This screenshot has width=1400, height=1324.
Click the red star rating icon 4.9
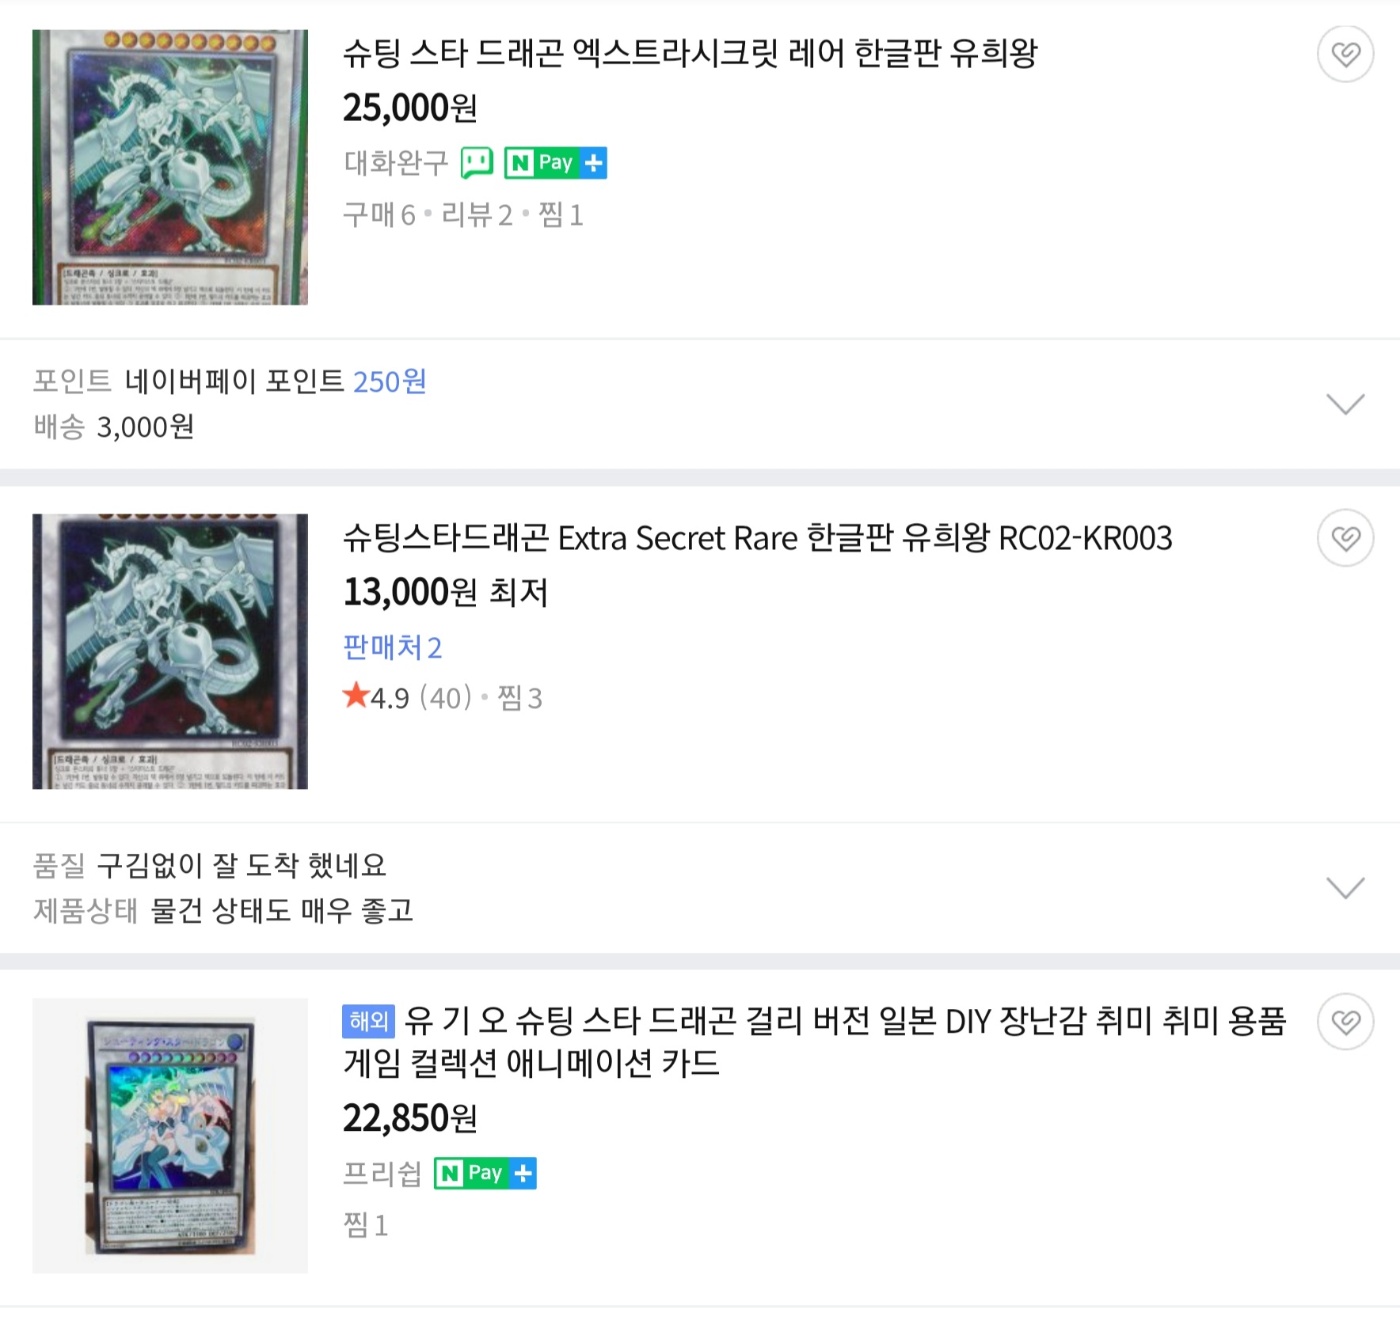[356, 696]
